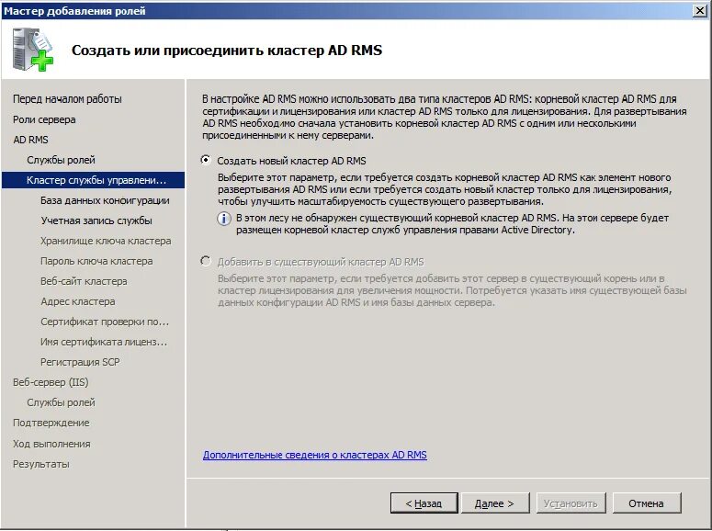Click the server role wizard icon in header
The image size is (712, 531).
33,50
